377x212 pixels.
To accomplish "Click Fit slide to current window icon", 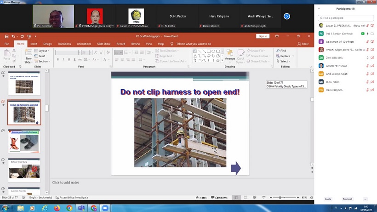I will click(x=311, y=197).
